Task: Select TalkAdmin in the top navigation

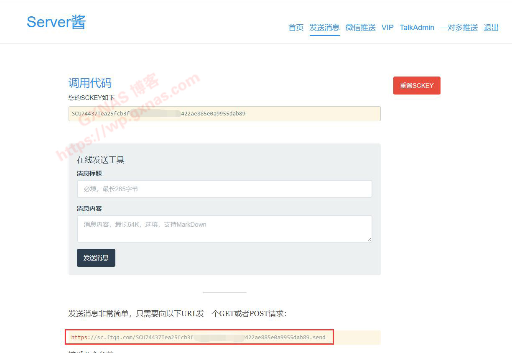Action: coord(417,28)
